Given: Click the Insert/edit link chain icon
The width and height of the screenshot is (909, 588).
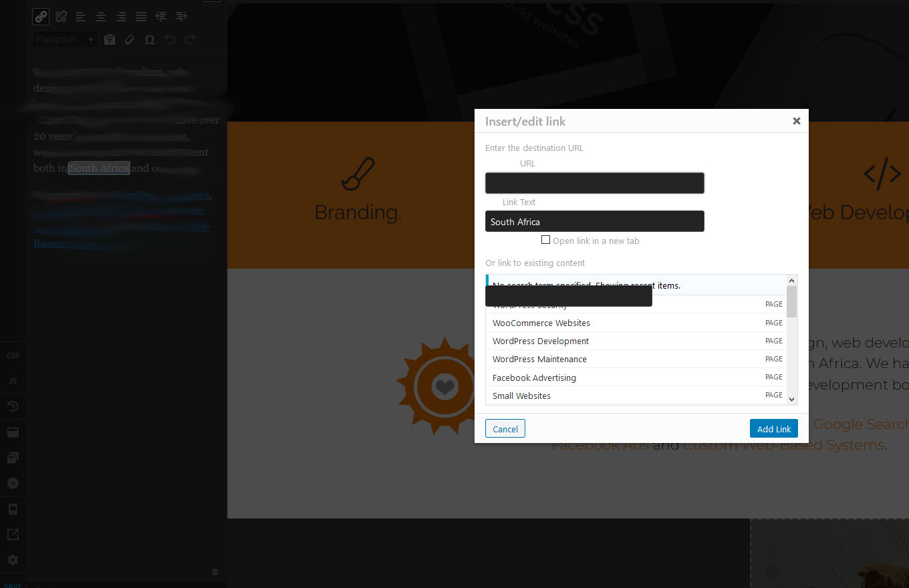Looking at the screenshot, I should 41,17.
